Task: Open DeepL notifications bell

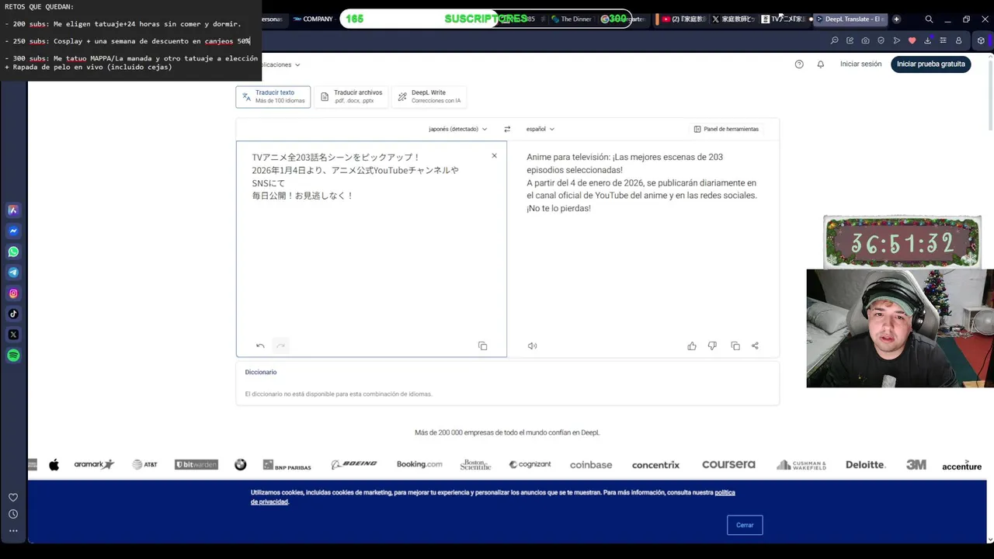Action: [x=821, y=64]
